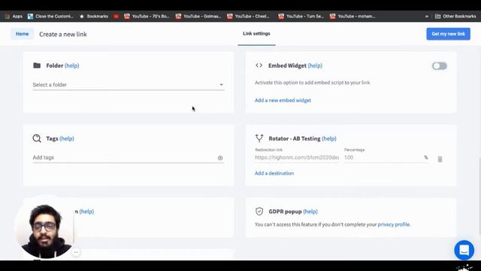Open the GDPR popup help link

coord(310,212)
